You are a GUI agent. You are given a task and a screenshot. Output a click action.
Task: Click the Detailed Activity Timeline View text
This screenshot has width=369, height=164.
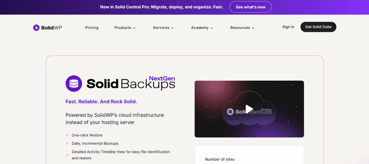[121, 155]
